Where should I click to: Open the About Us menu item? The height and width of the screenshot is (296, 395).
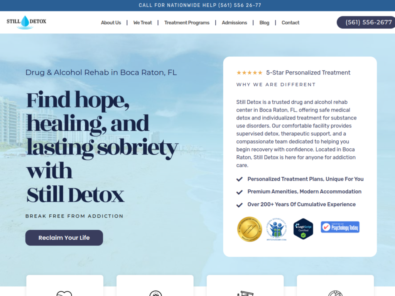point(111,23)
